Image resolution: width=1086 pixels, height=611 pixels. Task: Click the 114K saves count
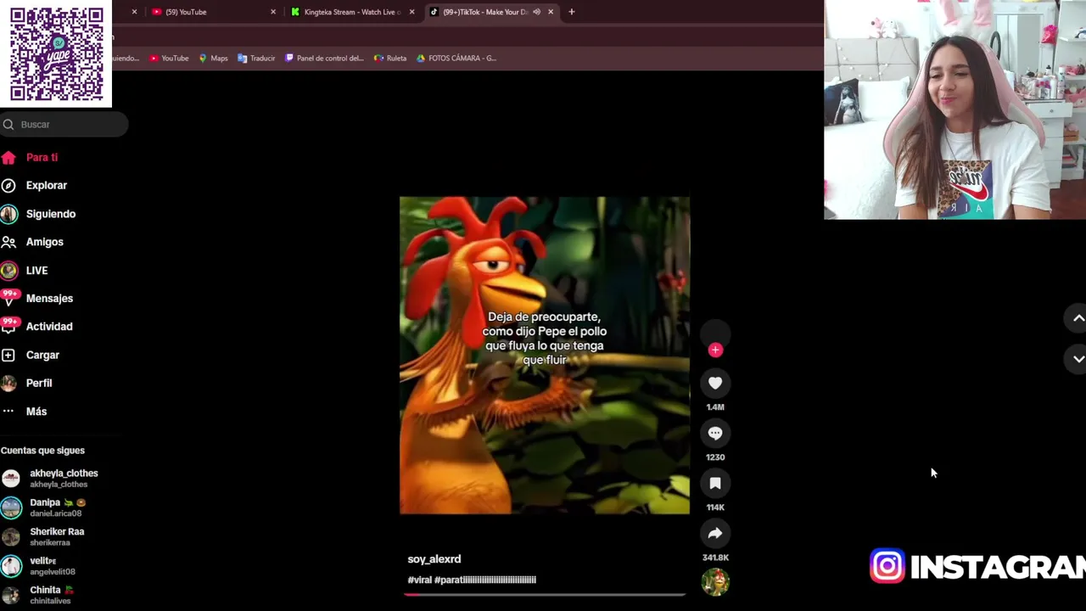[x=715, y=507]
